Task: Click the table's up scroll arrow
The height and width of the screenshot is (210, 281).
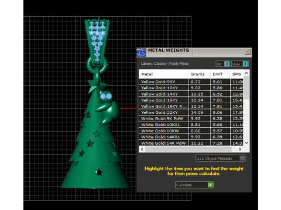Action: point(246,73)
